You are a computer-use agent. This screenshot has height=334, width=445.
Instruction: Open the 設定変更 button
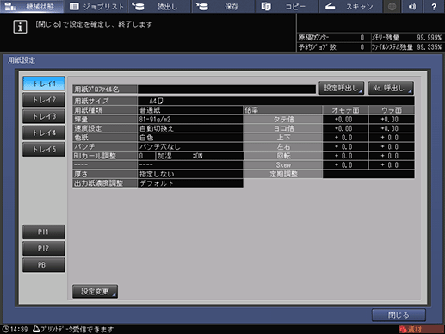(x=95, y=292)
